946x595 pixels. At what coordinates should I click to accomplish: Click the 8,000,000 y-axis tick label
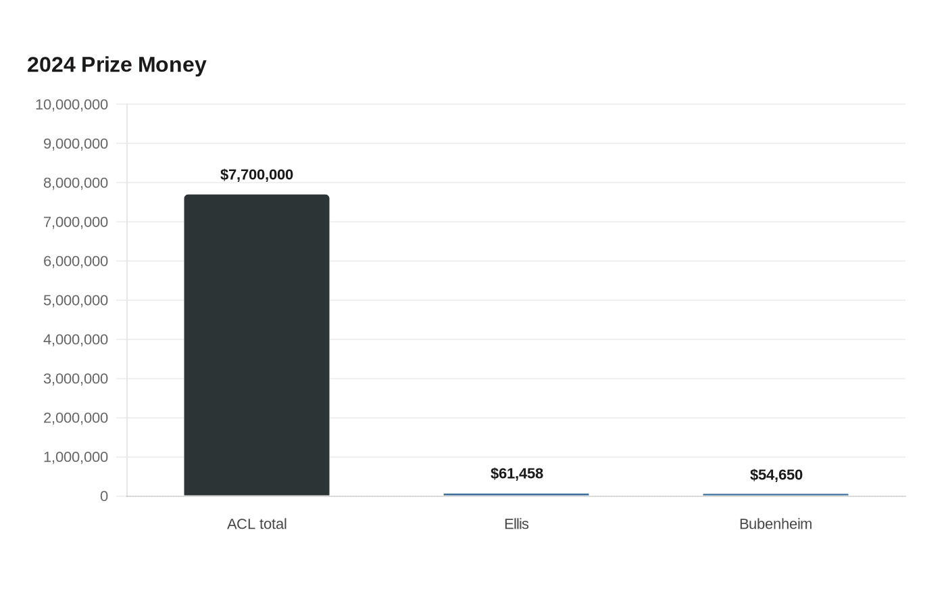click(76, 183)
